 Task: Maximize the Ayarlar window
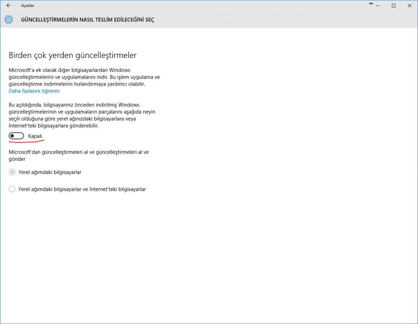[x=394, y=6]
